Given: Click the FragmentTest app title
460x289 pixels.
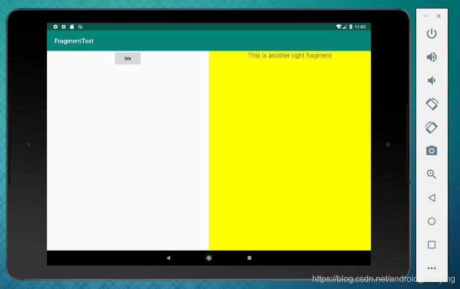Looking at the screenshot, I should (74, 41).
